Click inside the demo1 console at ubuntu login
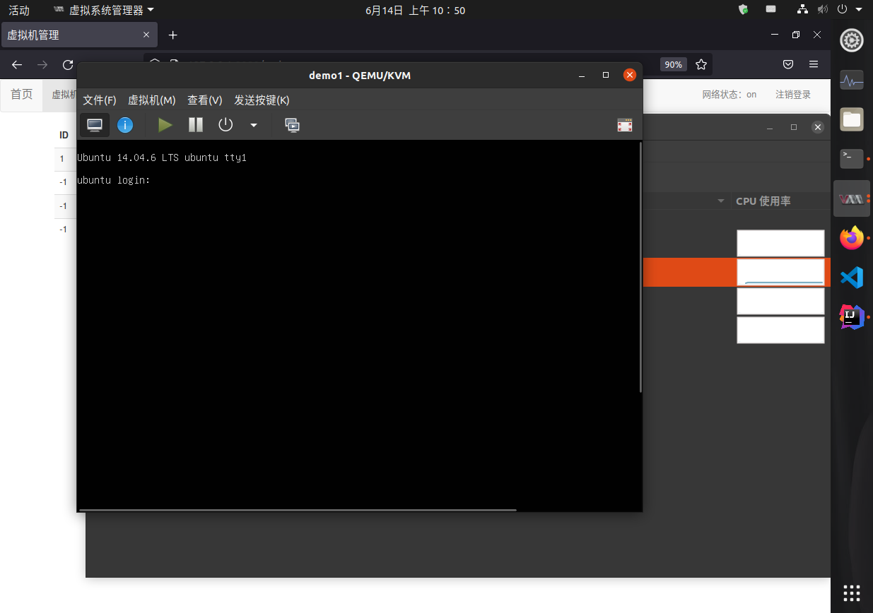The image size is (873, 613). pyautogui.click(x=114, y=180)
